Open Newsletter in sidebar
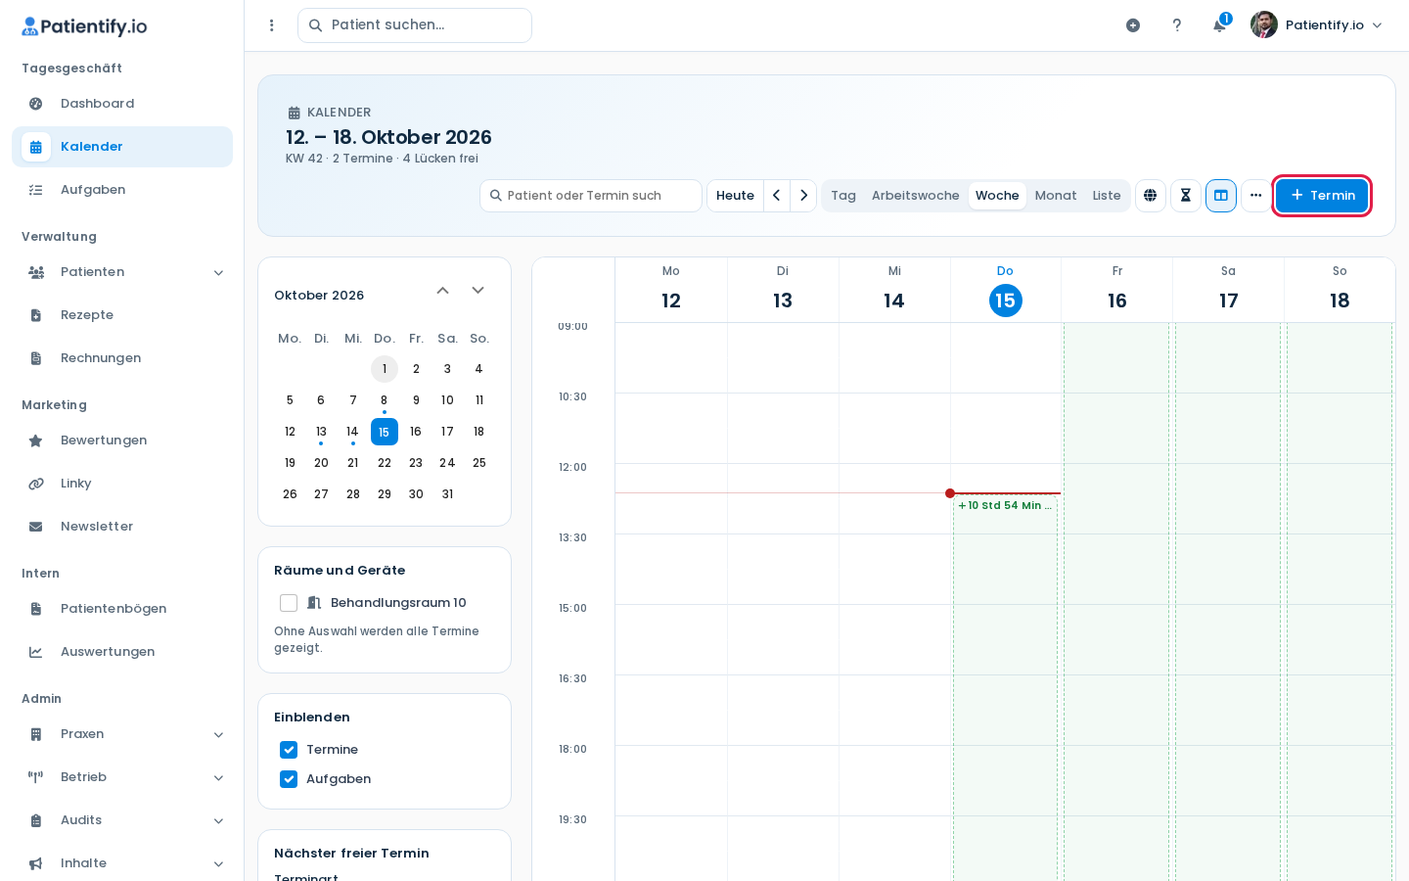 pyautogui.click(x=122, y=527)
